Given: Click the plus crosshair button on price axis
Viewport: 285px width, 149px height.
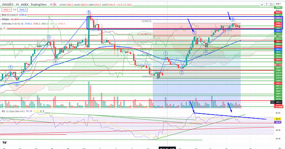Looking at the screenshot, I should 272,102.
